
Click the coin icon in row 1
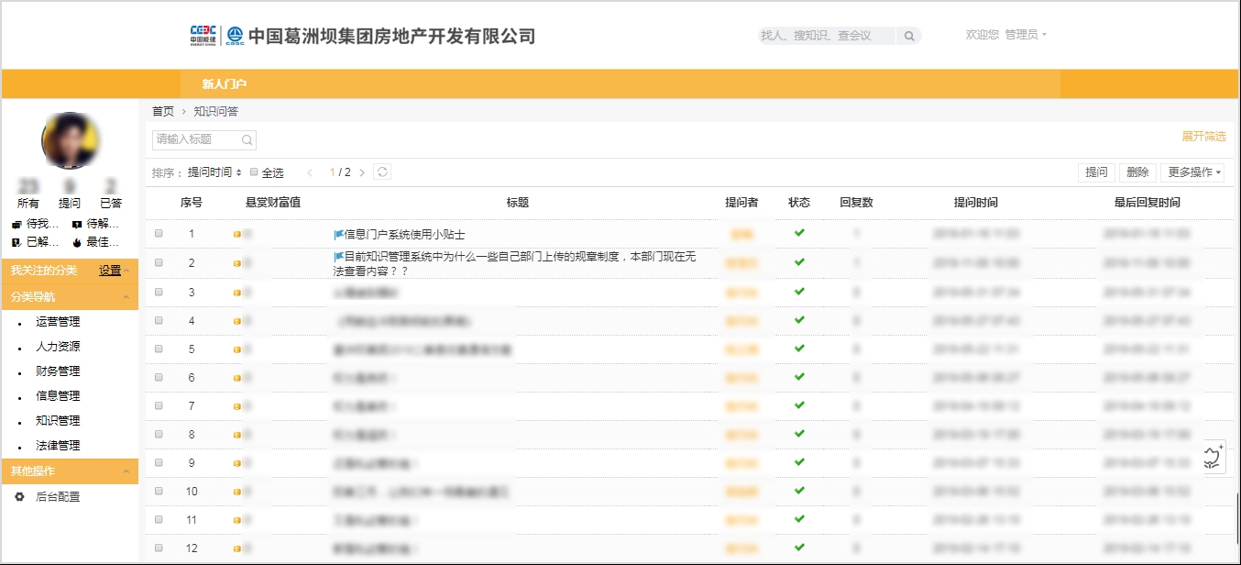[x=237, y=235]
